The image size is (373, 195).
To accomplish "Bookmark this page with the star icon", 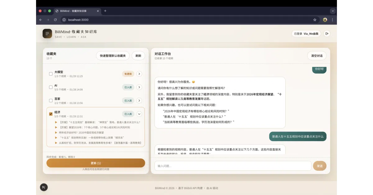I will pyautogui.click(x=315, y=20).
